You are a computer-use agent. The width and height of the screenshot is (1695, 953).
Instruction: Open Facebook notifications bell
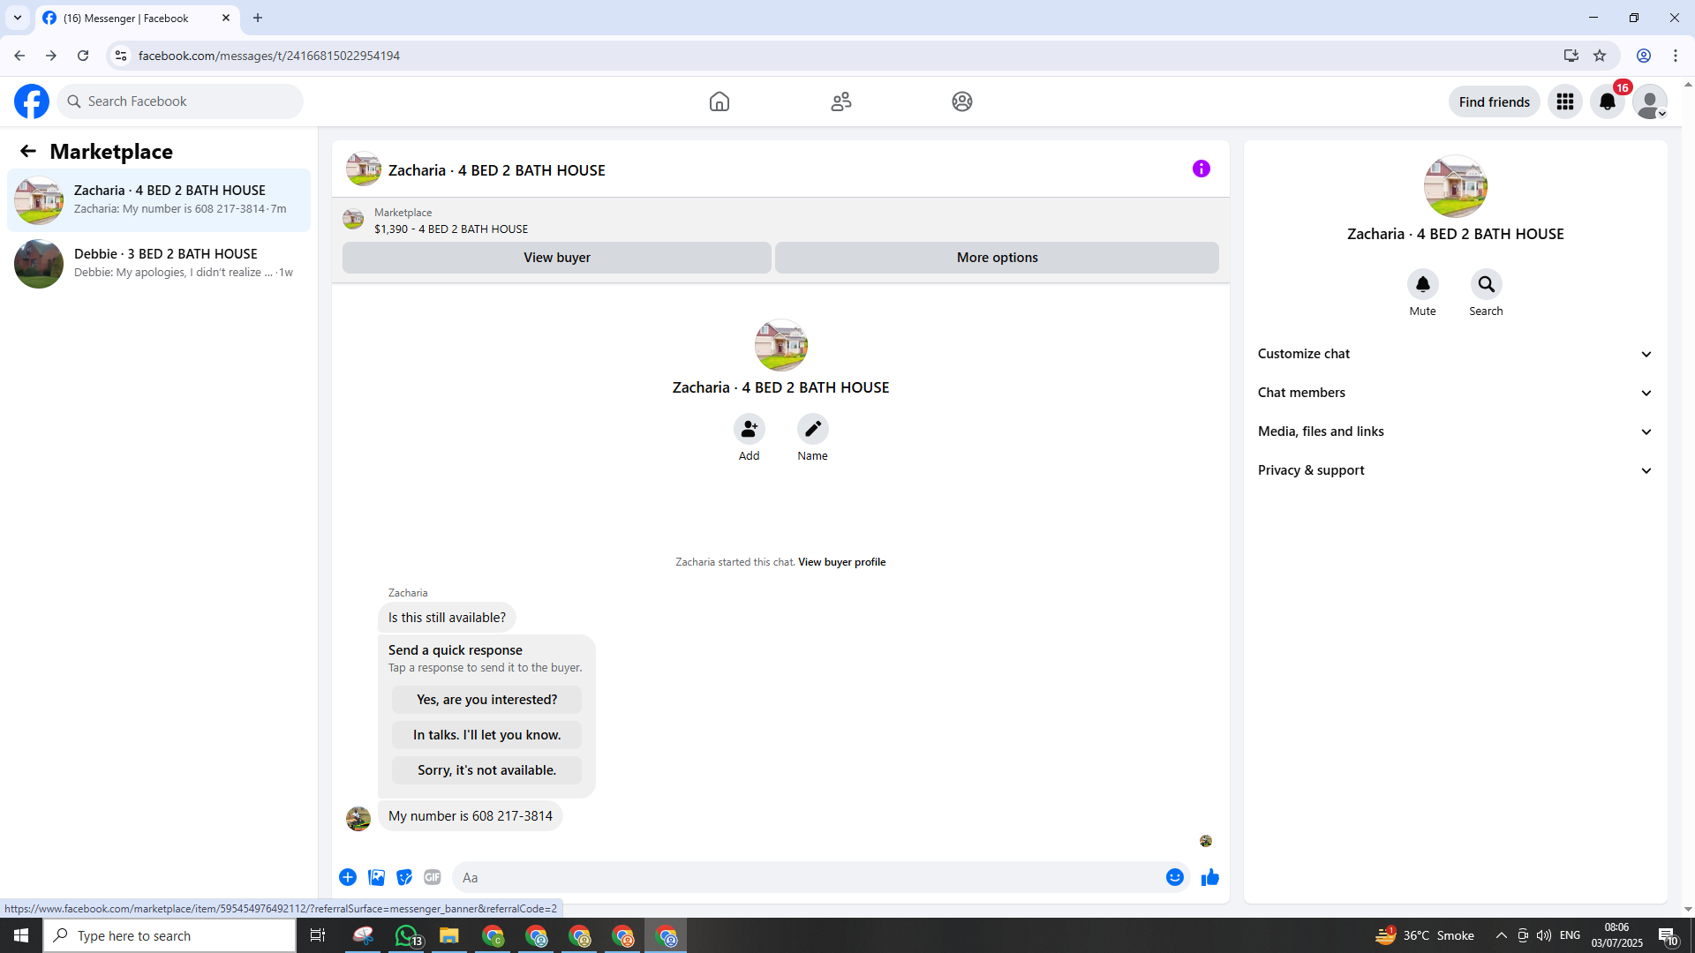pyautogui.click(x=1607, y=101)
